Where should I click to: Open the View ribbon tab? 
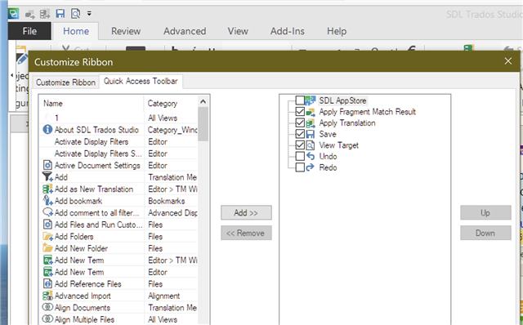coord(238,31)
